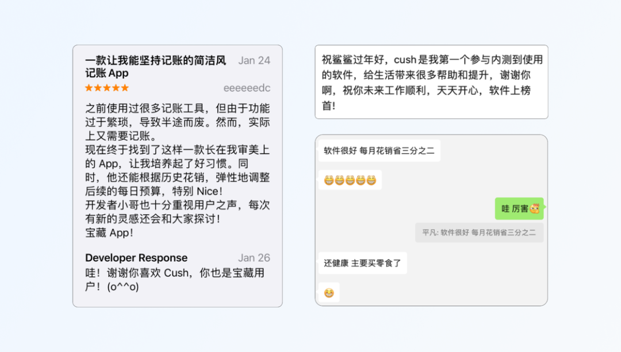621x352 pixels.
Task: Click the message 软件很好 每月花销省三分之二
Action: point(379,150)
